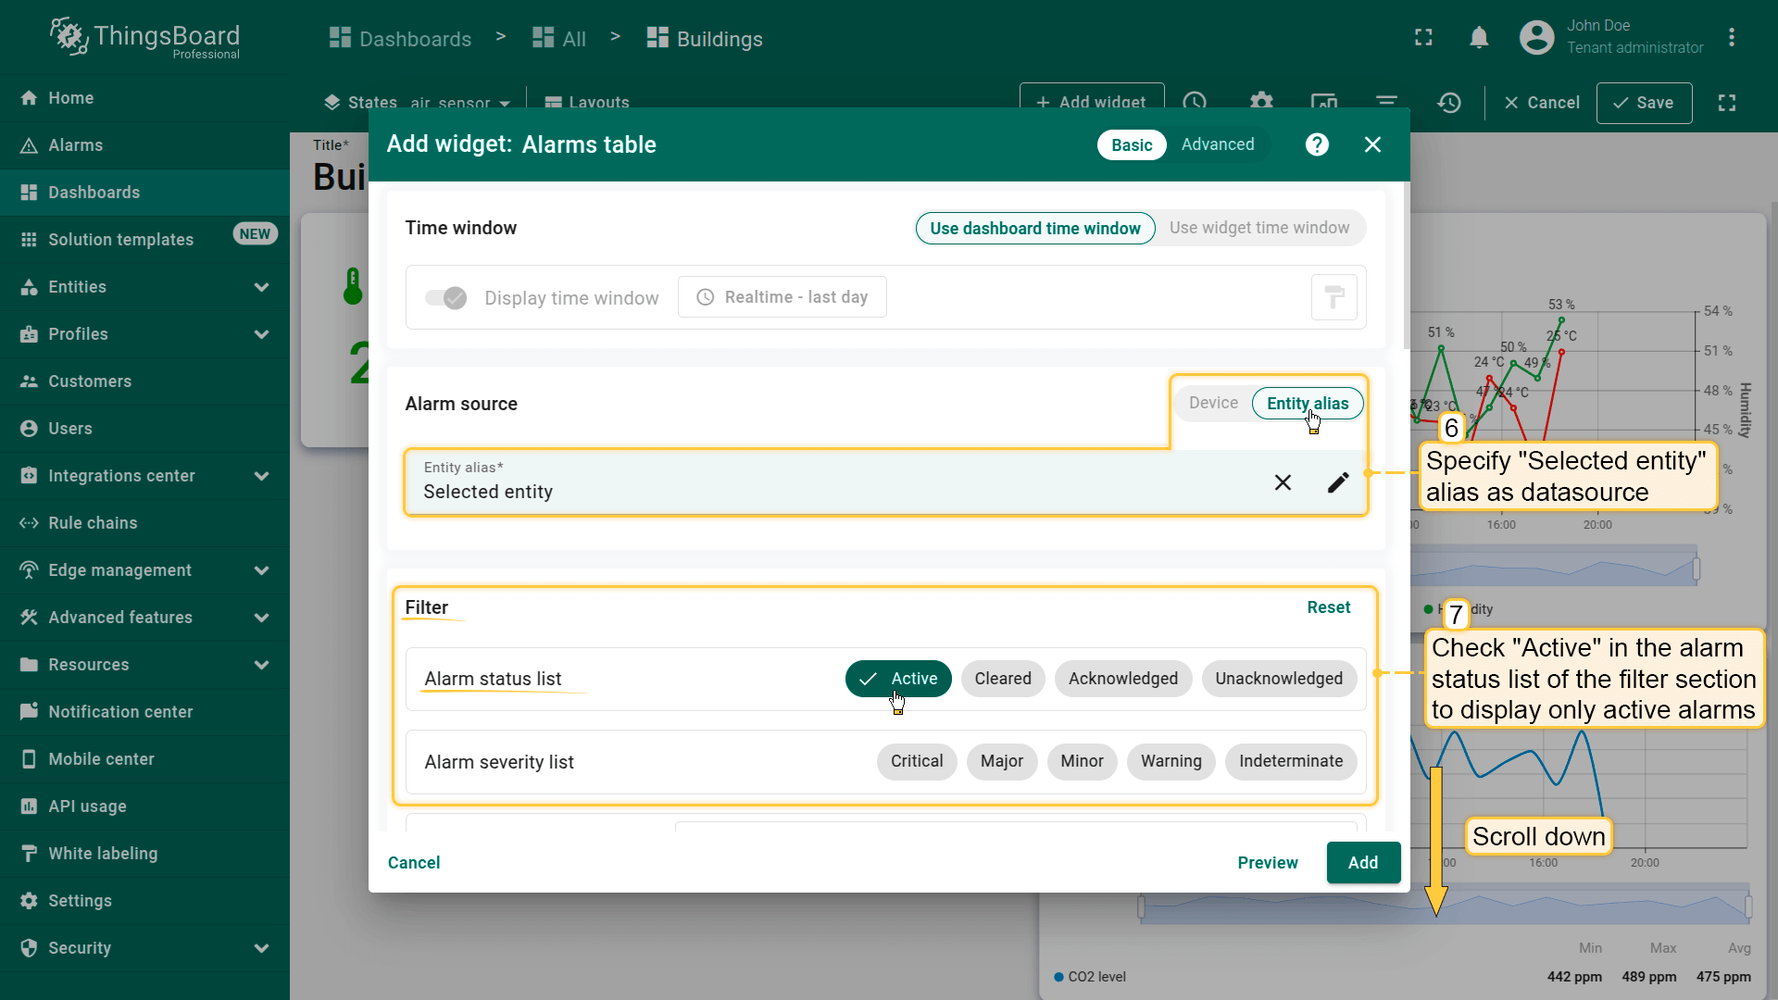Switch to the Advanced tab
The width and height of the screenshot is (1778, 1000).
click(x=1217, y=144)
